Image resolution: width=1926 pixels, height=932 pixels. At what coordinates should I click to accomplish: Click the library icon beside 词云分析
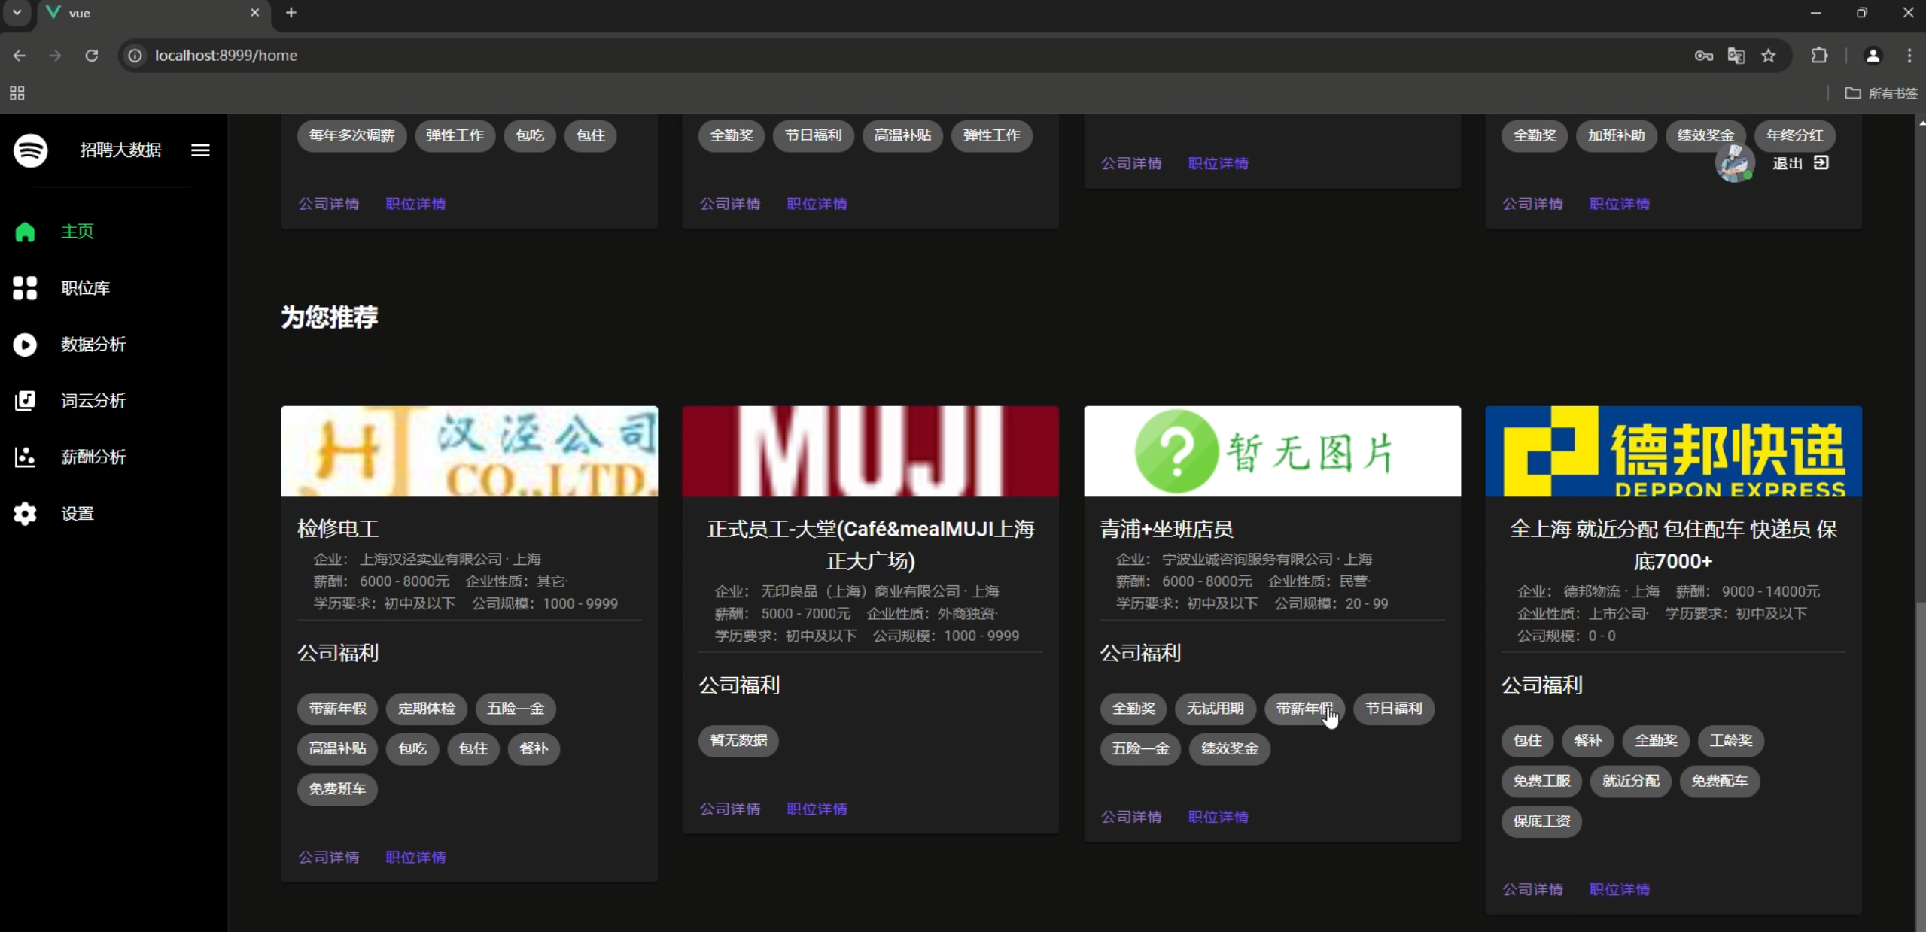pyautogui.click(x=25, y=400)
